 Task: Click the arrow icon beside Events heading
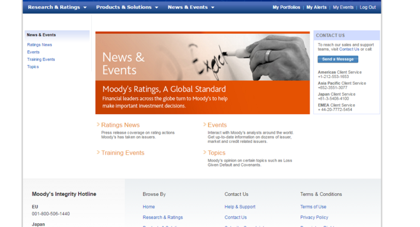click(205, 124)
